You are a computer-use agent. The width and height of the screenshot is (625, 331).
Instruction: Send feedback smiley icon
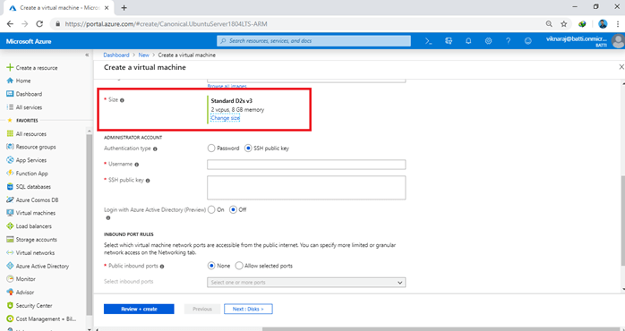528,41
